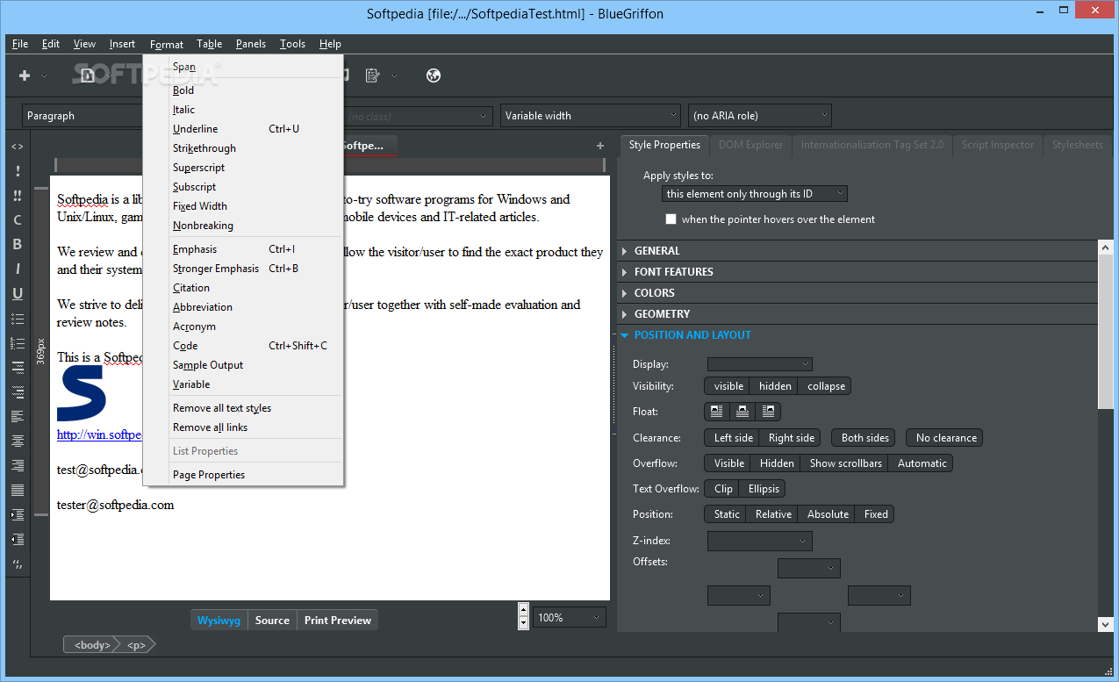Justify text via sidebar icon

(18, 490)
